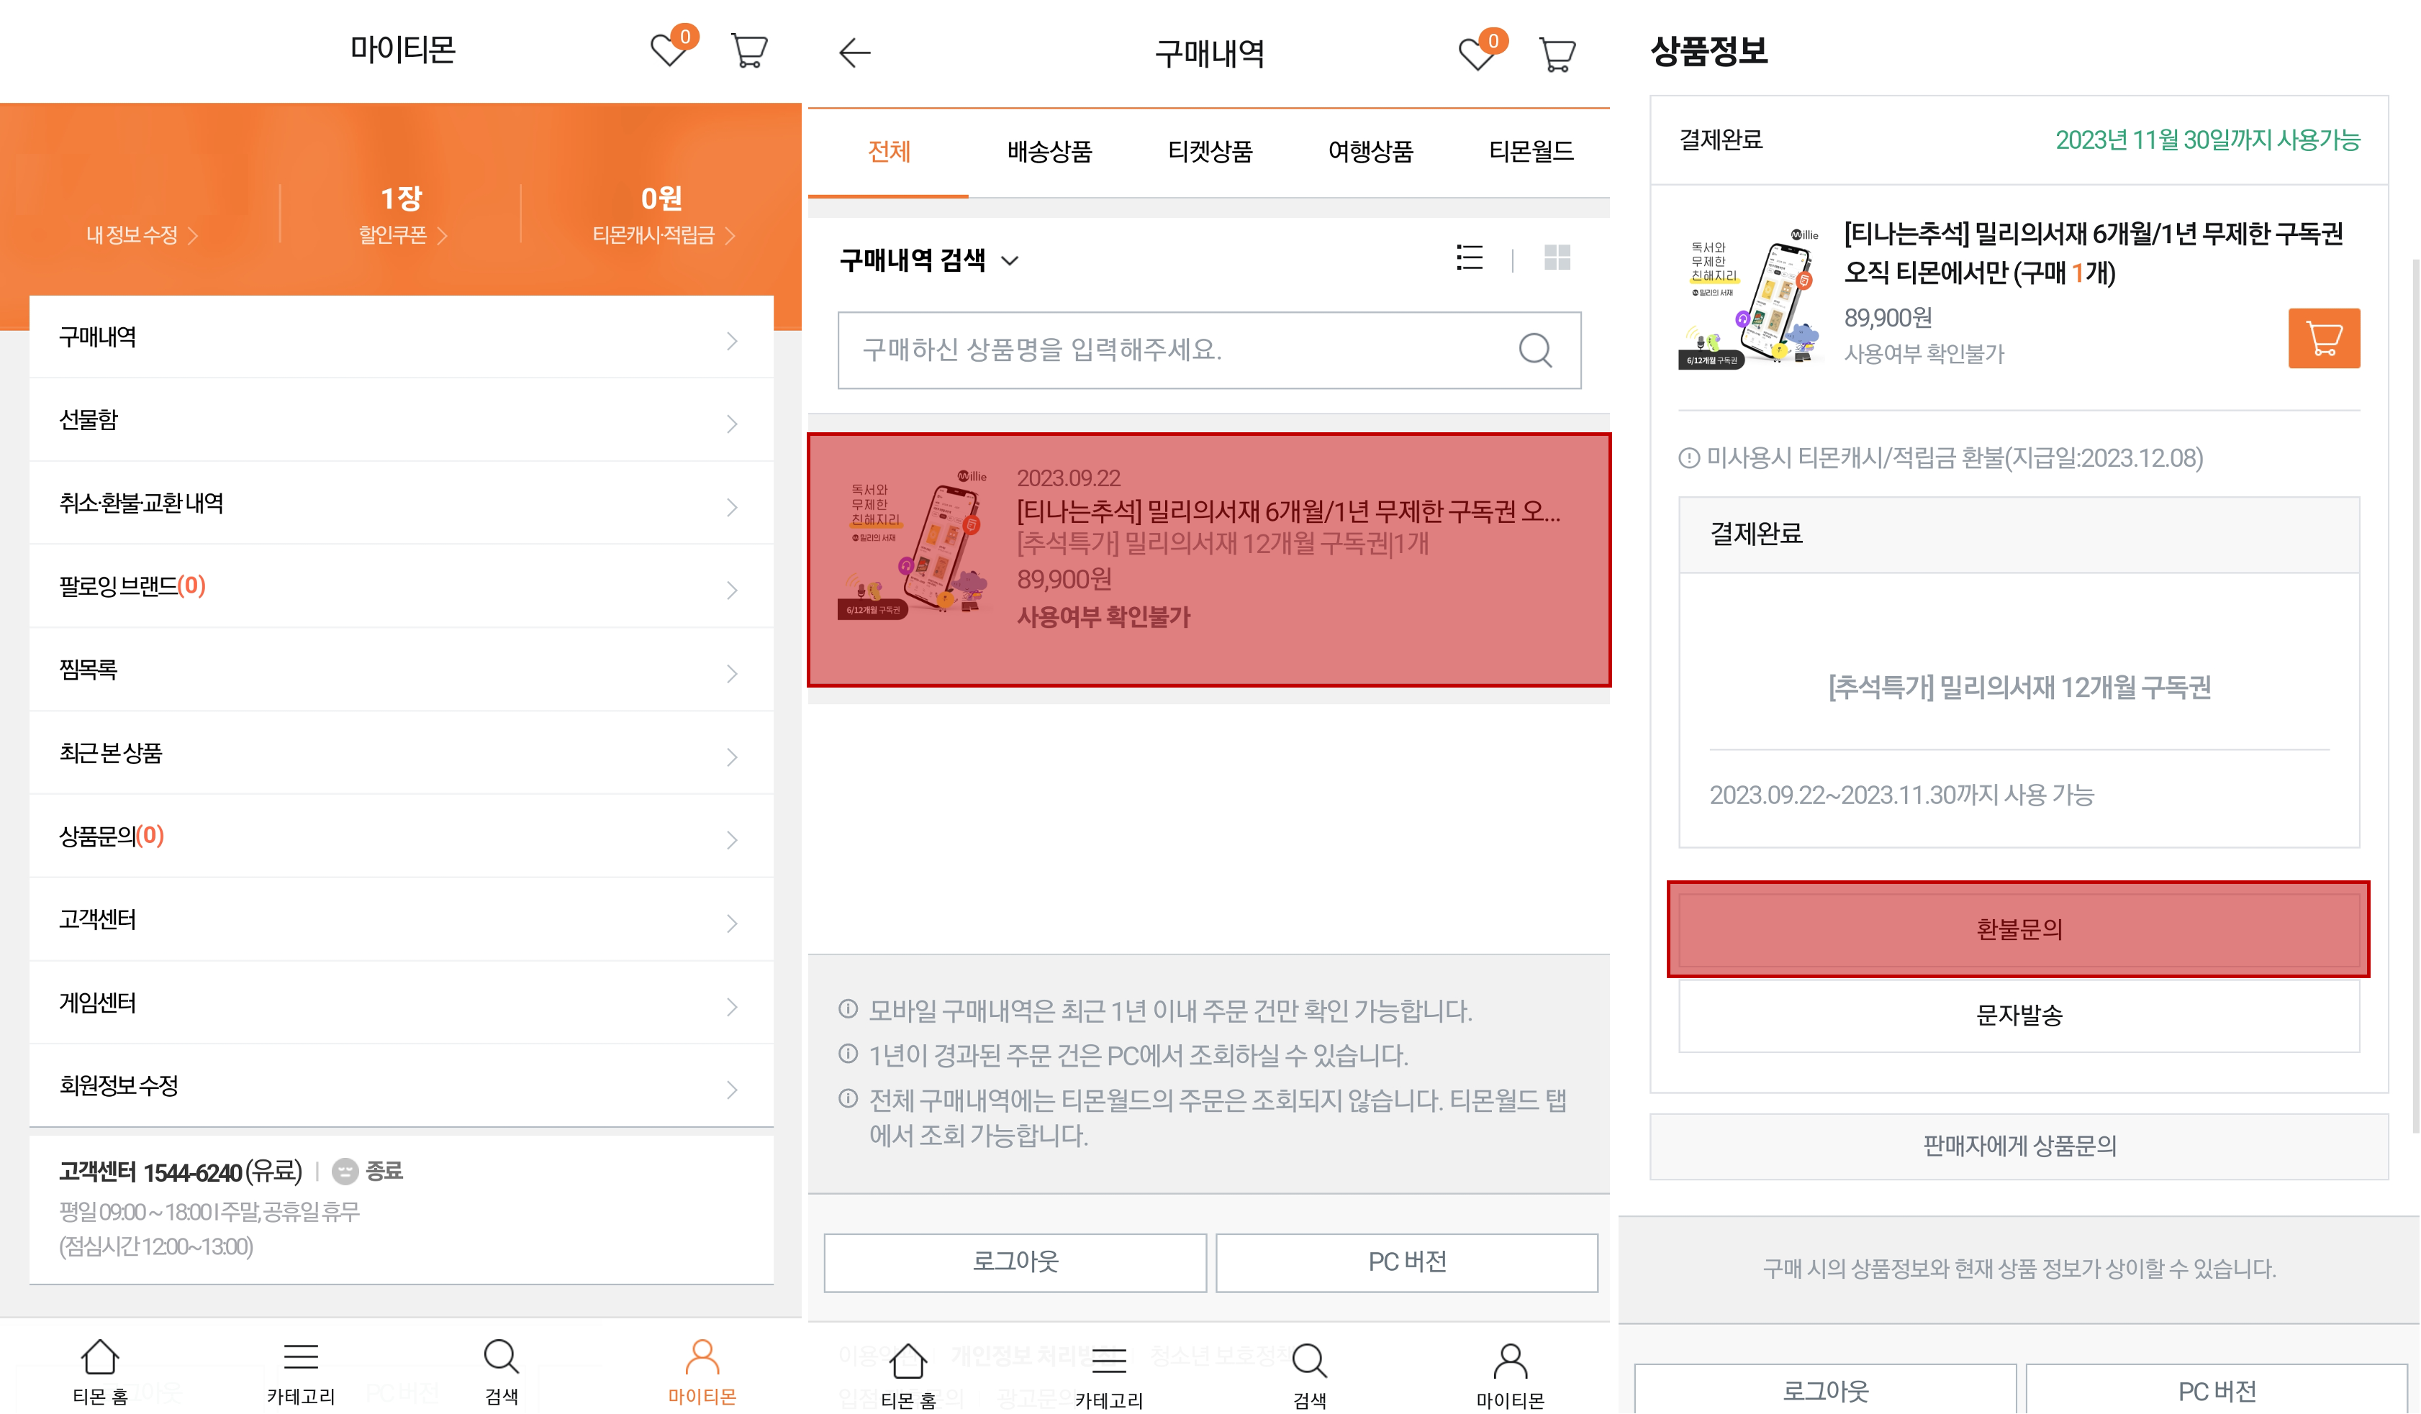This screenshot has height=1414, width=2421.
Task: Tap the back arrow on 구매내역 screen
Action: pyautogui.click(x=854, y=53)
